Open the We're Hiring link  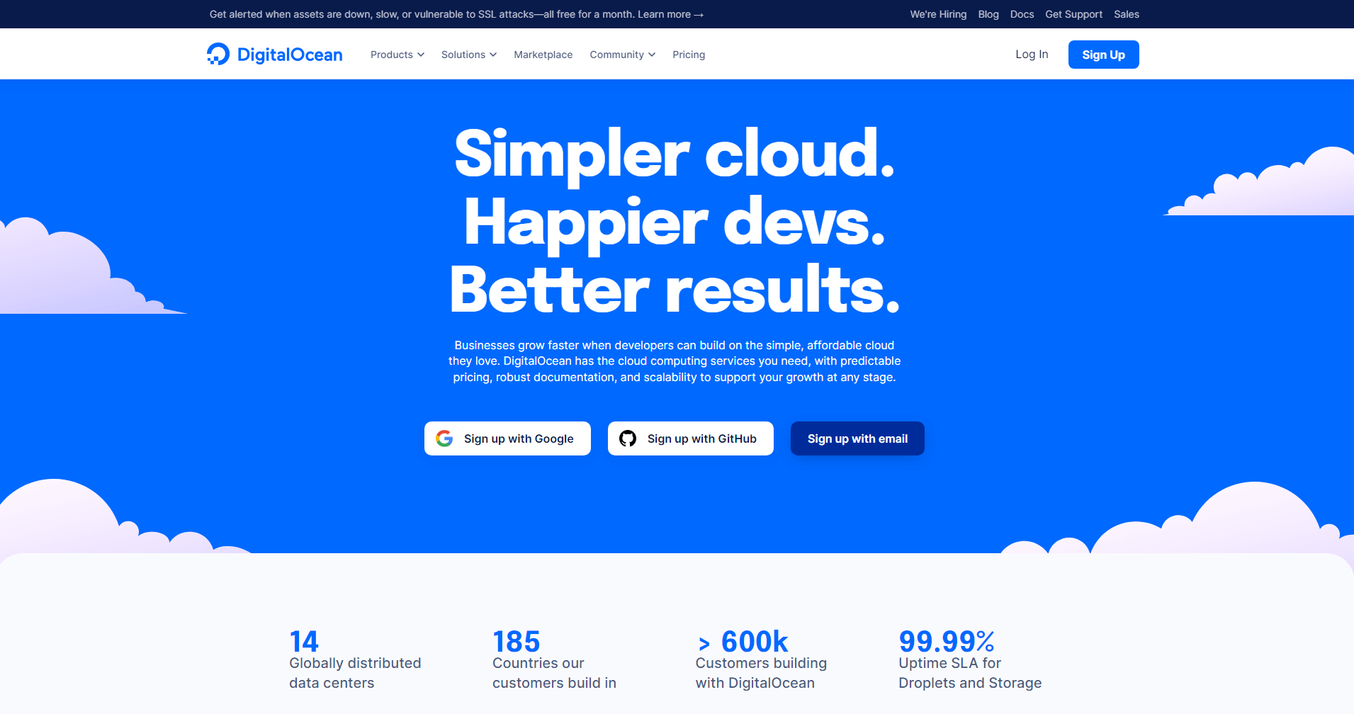pyautogui.click(x=938, y=14)
